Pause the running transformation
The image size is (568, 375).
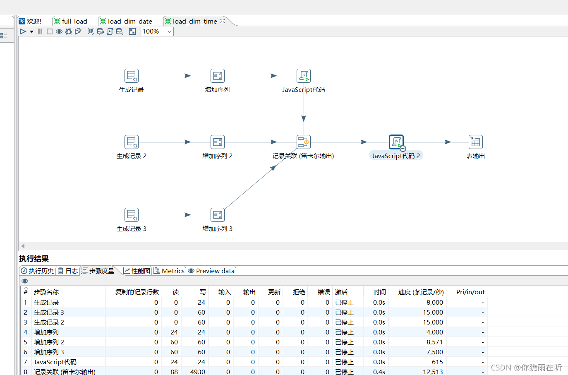pos(40,31)
